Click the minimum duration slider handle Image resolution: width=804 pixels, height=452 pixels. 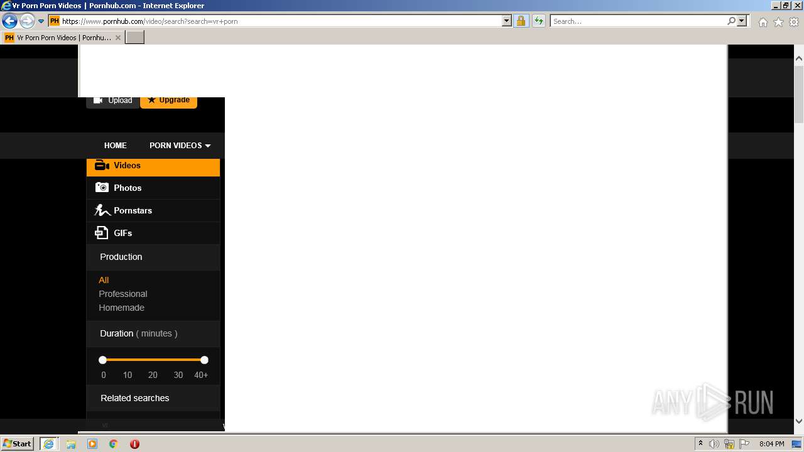102,360
